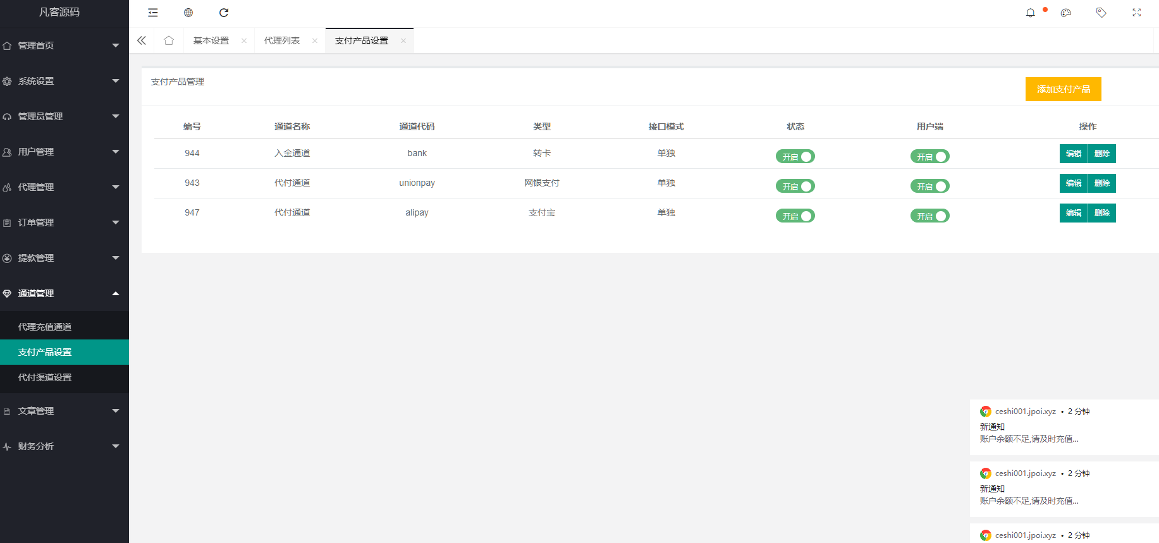Image resolution: width=1159 pixels, height=543 pixels.
Task: Delete row 944 with 删除 button
Action: tap(1102, 154)
